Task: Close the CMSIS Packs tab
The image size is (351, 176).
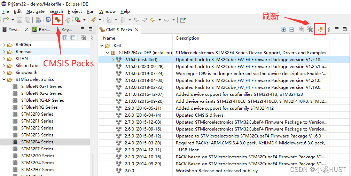Action: (x=137, y=30)
